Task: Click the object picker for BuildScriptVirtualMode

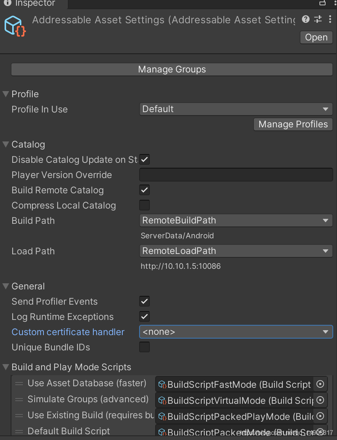Action: click(x=320, y=400)
